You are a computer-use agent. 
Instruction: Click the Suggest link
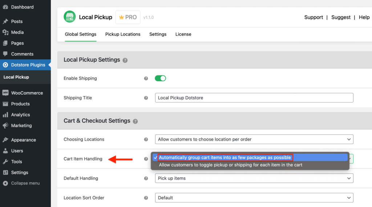coord(341,17)
